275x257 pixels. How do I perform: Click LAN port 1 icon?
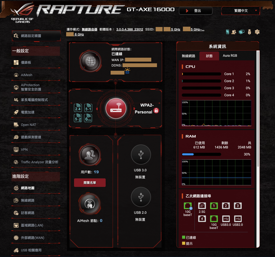click(214, 206)
